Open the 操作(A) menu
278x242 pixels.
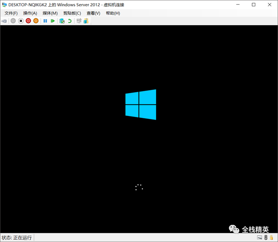tap(30, 13)
